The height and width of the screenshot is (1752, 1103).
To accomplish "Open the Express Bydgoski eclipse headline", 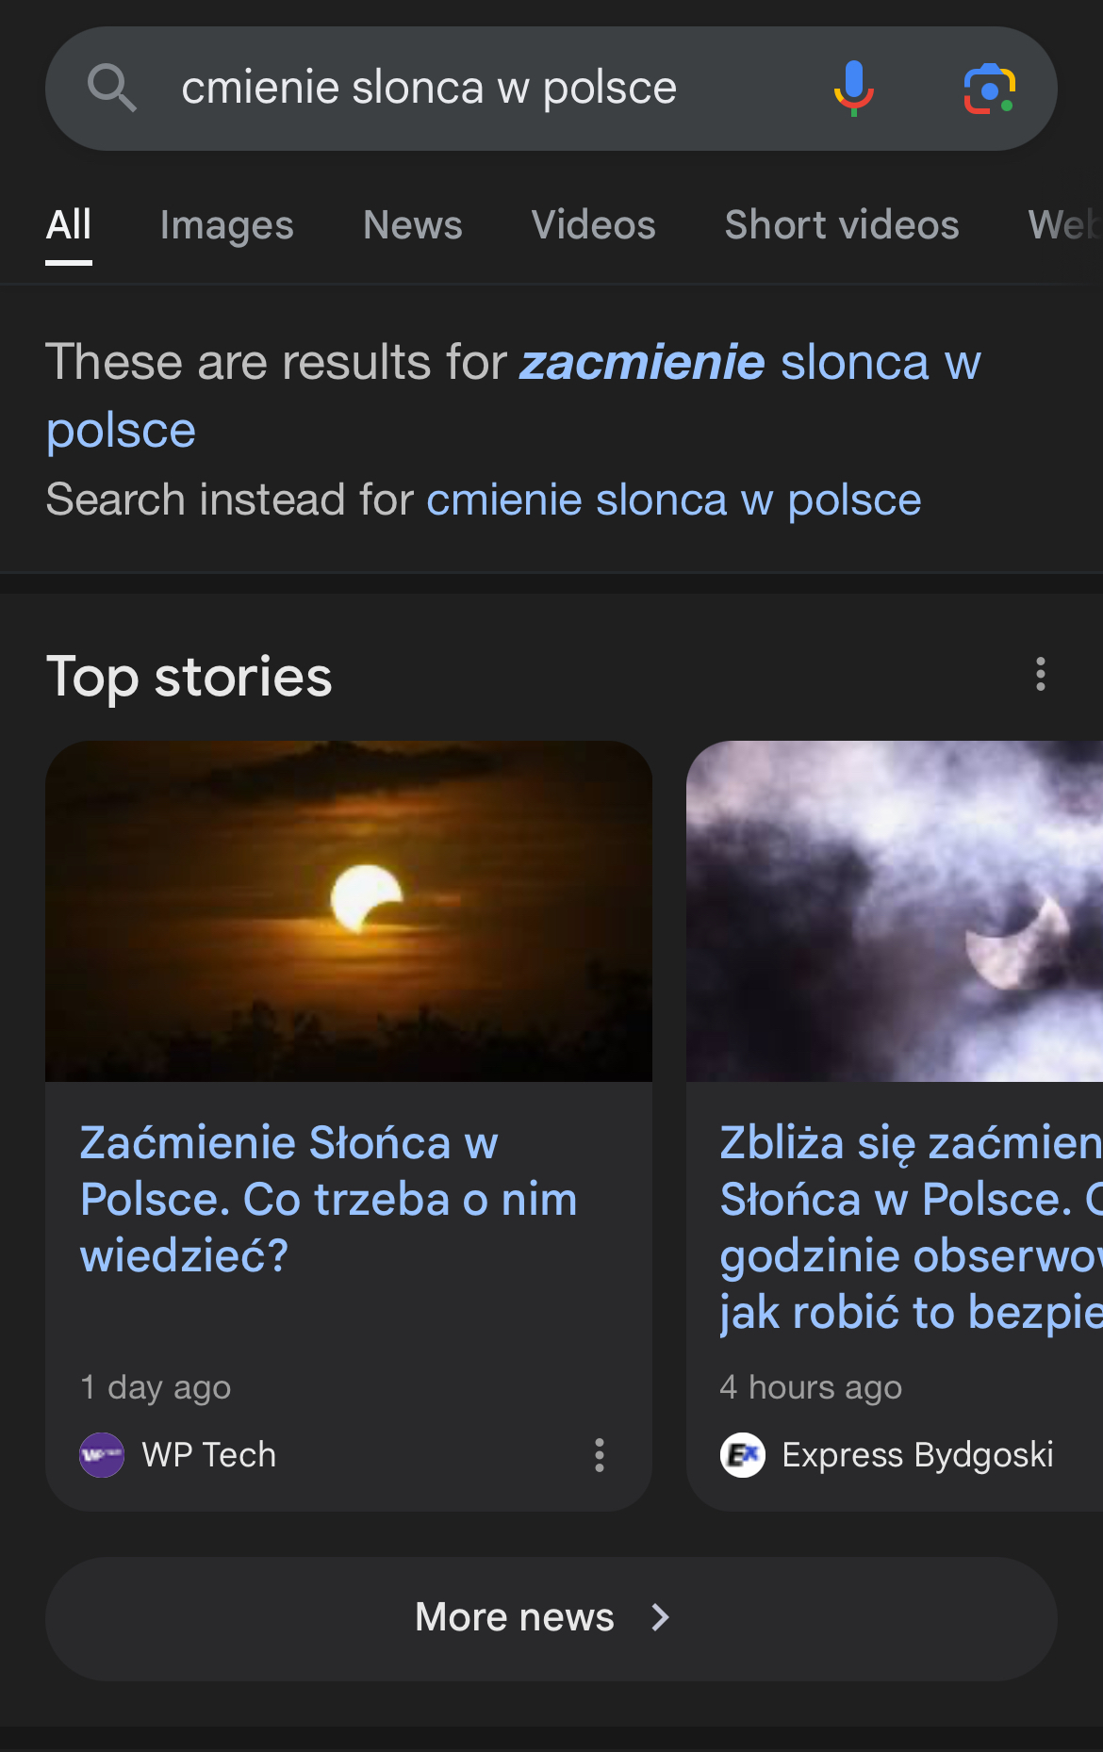I will click(x=910, y=1227).
